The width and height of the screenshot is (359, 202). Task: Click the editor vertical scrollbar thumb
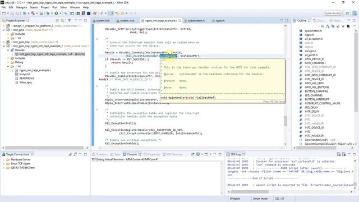point(286,121)
